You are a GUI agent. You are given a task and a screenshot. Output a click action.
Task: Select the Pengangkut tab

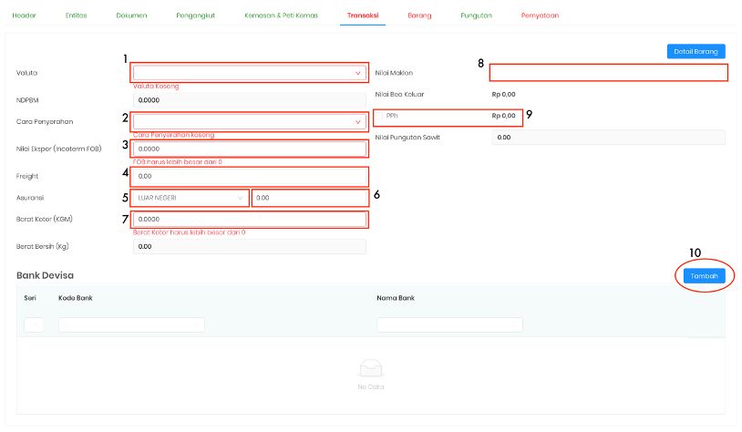coord(196,16)
